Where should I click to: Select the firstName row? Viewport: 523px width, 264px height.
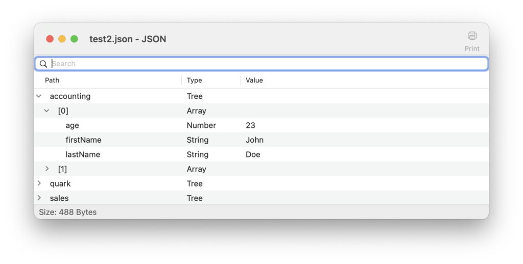(x=261, y=140)
